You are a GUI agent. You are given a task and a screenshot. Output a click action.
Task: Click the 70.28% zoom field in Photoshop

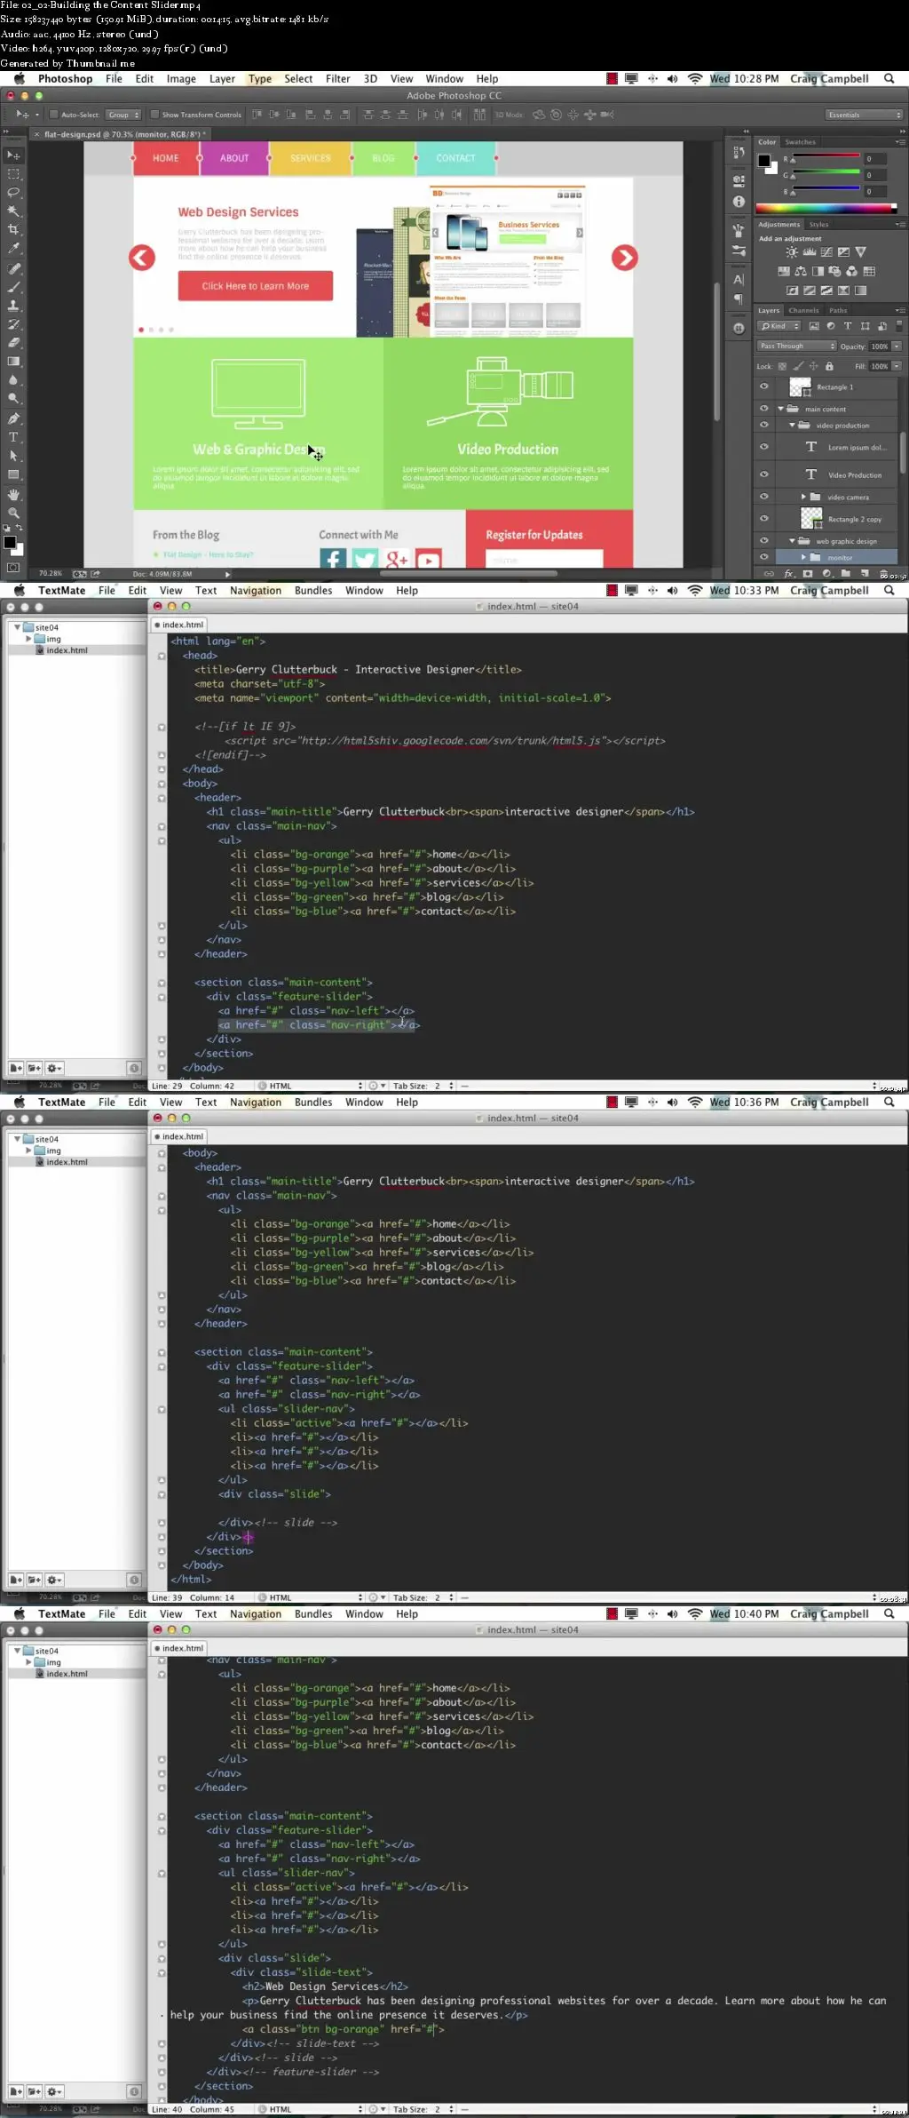51,574
